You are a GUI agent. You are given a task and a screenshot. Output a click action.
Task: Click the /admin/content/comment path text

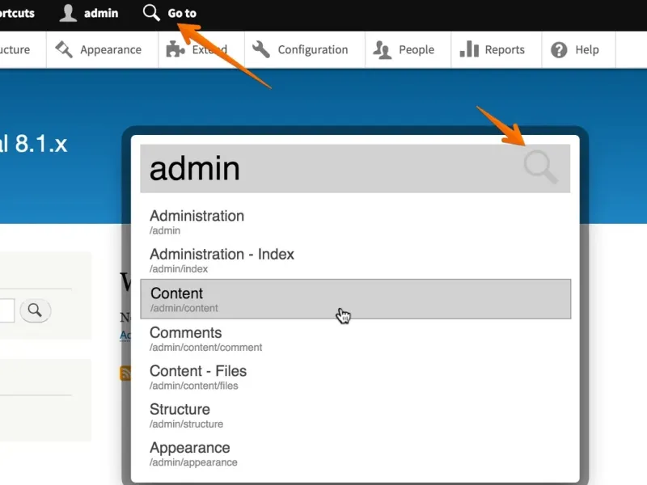coord(205,348)
